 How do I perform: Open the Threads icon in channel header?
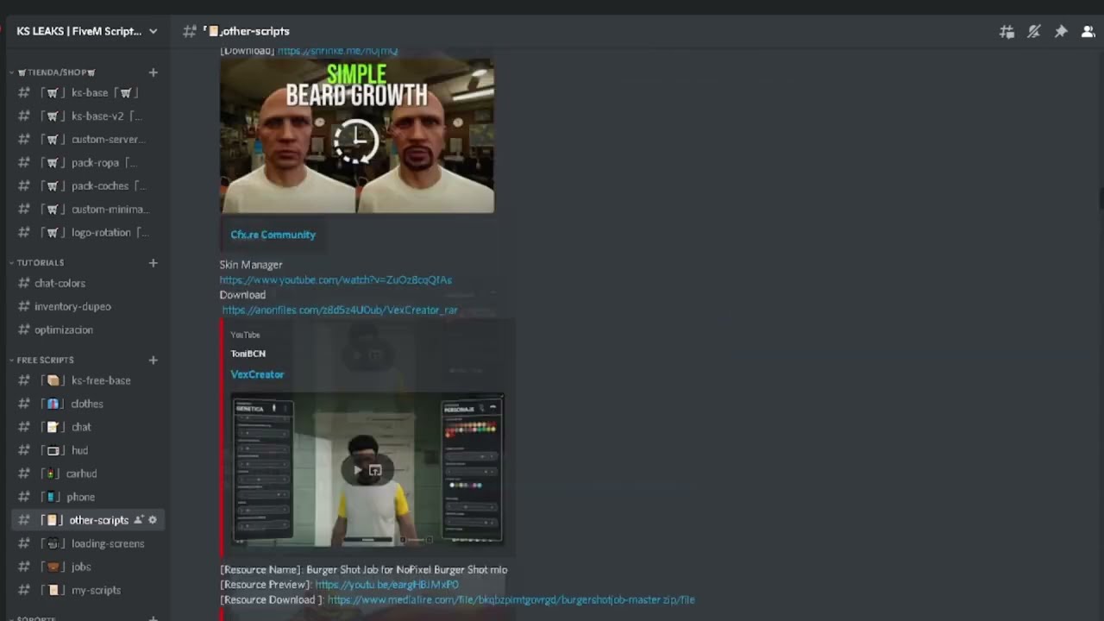coord(1007,32)
